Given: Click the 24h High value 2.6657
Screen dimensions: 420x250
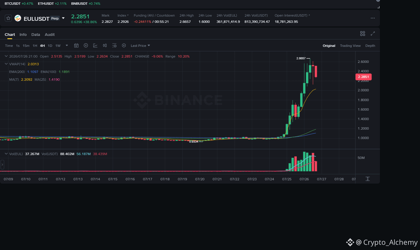Looking at the screenshot, I should (x=185, y=22).
